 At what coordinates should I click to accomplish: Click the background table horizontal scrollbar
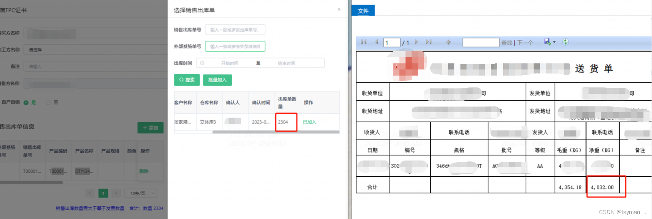[x=31, y=182]
